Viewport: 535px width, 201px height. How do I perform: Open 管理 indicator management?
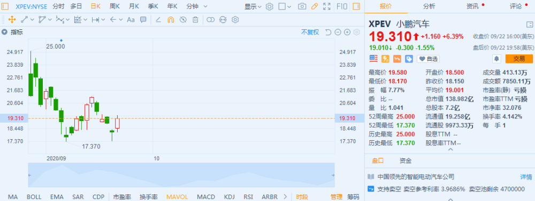tap(336, 197)
